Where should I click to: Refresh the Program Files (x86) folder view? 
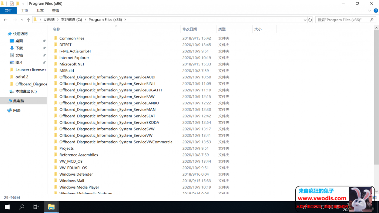[x=310, y=20]
